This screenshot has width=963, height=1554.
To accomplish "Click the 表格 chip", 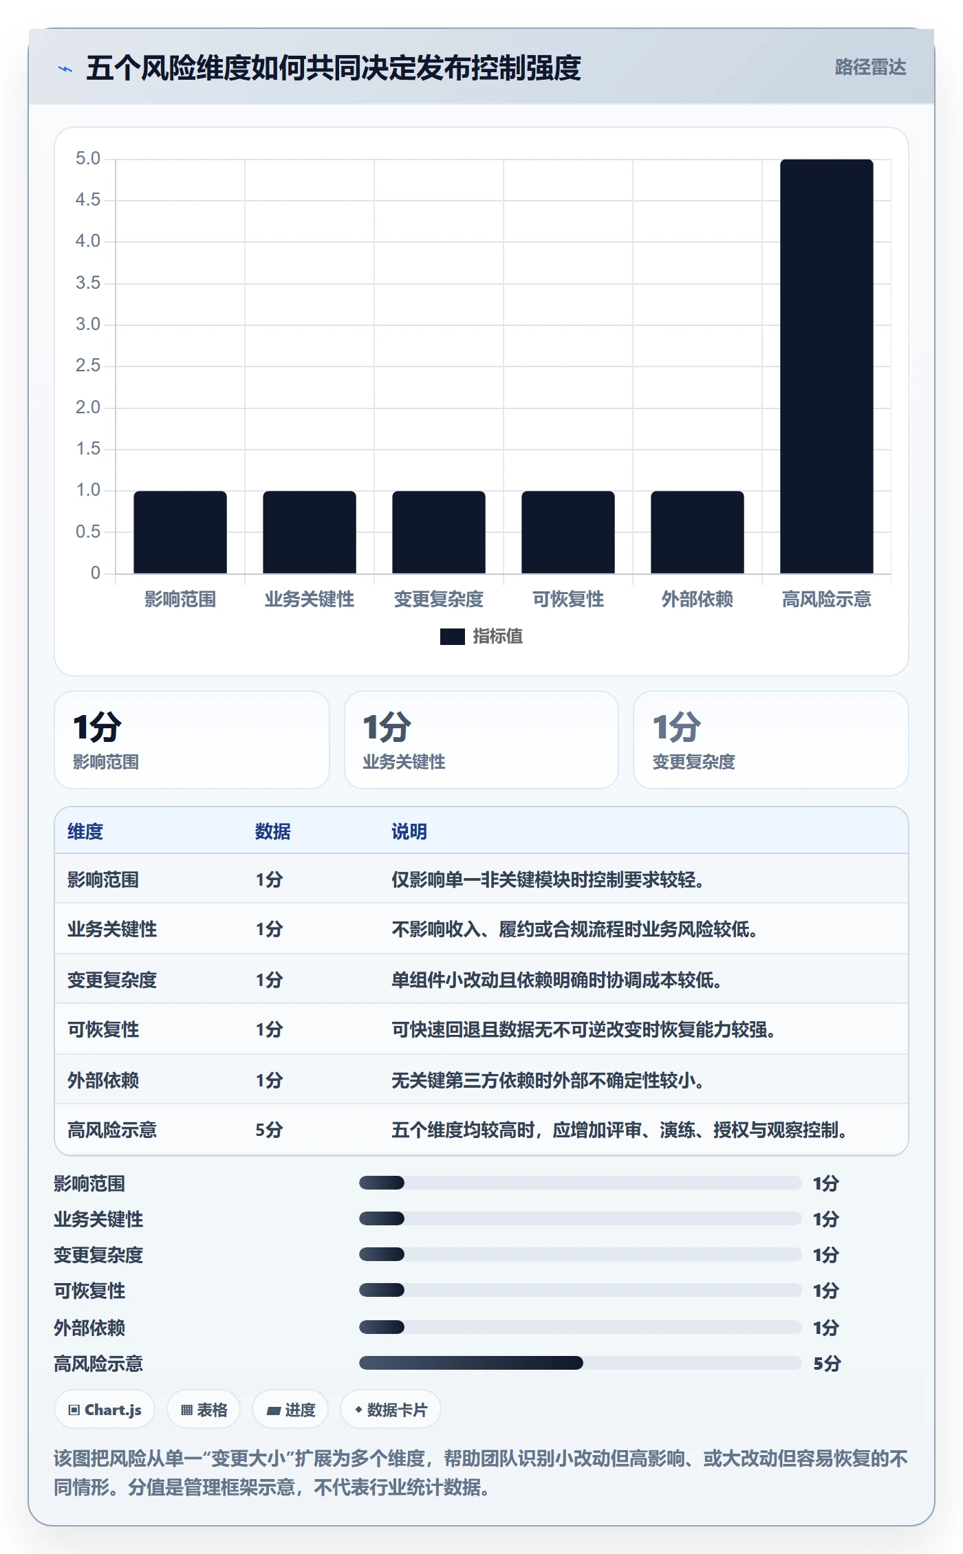I will click(x=204, y=1410).
